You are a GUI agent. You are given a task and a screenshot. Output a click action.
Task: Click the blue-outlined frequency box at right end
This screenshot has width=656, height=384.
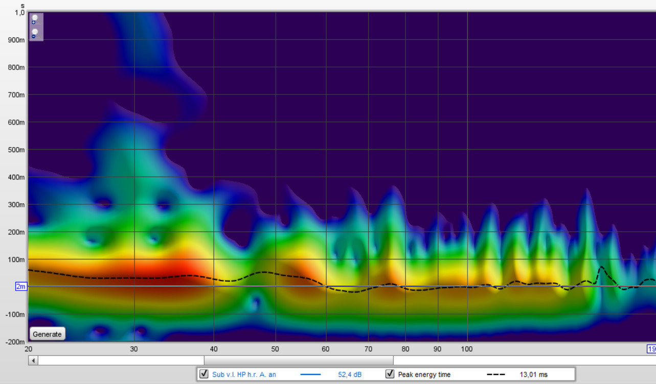[651, 349]
